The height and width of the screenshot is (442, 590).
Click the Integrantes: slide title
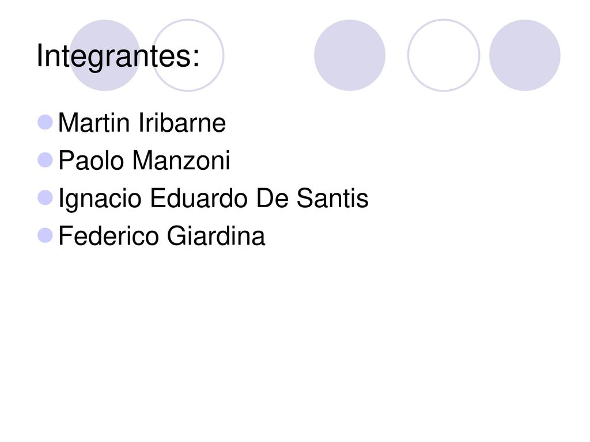(118, 57)
